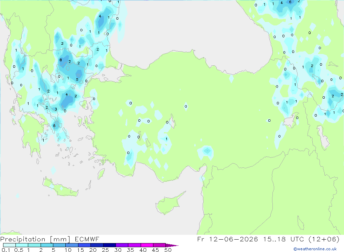Screen dimensions: 344x252
Task: Click the '10' legend scale label
Action: coord(68,250)
